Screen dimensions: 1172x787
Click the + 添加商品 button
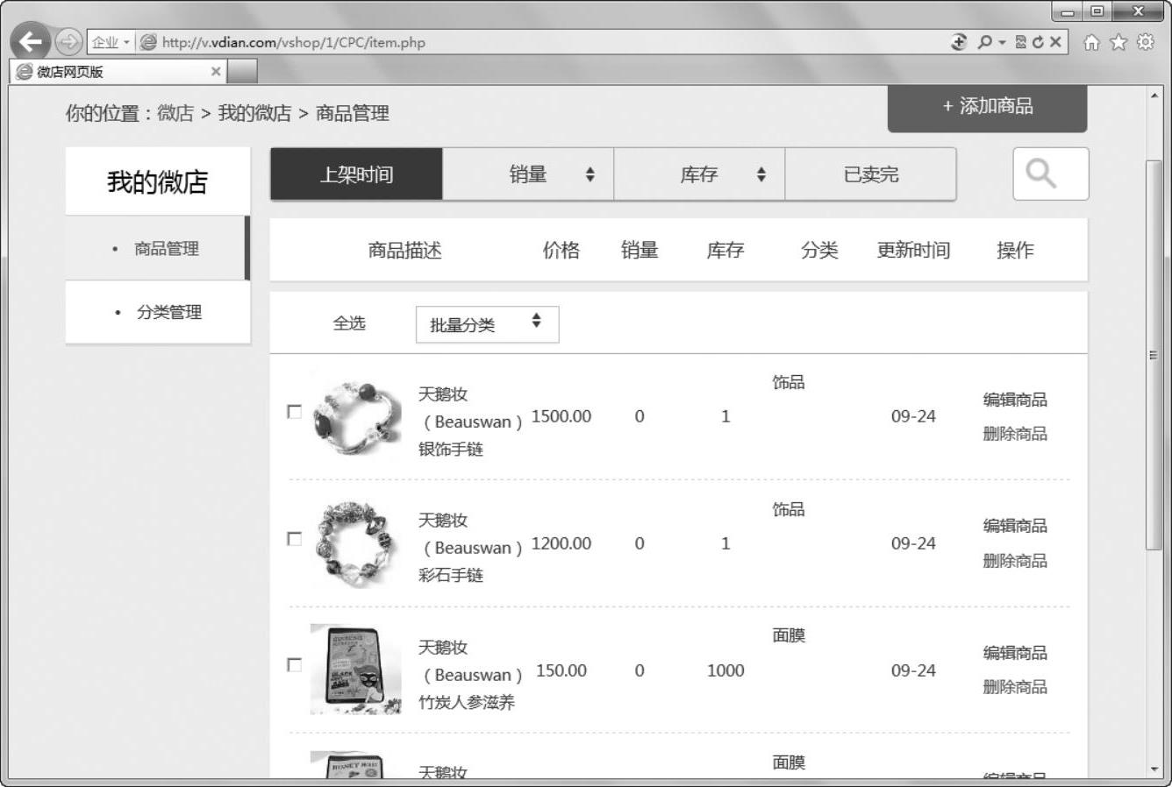click(x=988, y=107)
